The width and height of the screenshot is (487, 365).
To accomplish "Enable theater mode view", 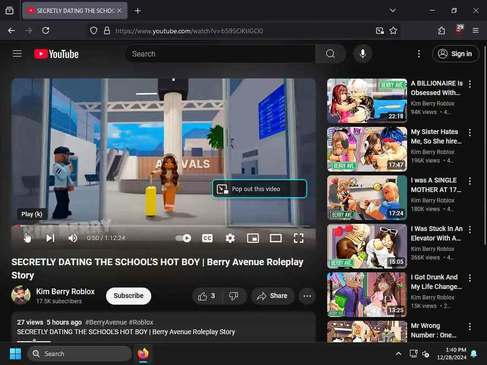I will [x=275, y=238].
